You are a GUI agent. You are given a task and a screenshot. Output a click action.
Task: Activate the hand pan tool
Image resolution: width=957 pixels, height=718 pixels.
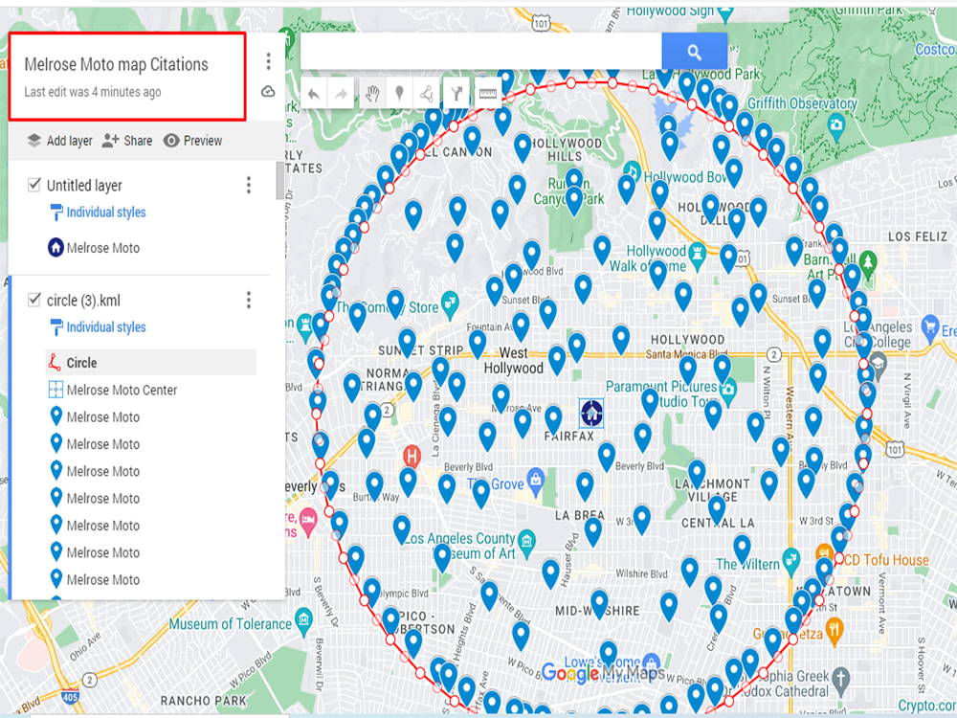point(374,93)
